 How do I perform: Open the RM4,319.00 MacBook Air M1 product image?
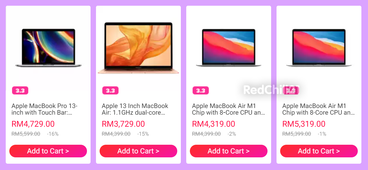coord(229,48)
